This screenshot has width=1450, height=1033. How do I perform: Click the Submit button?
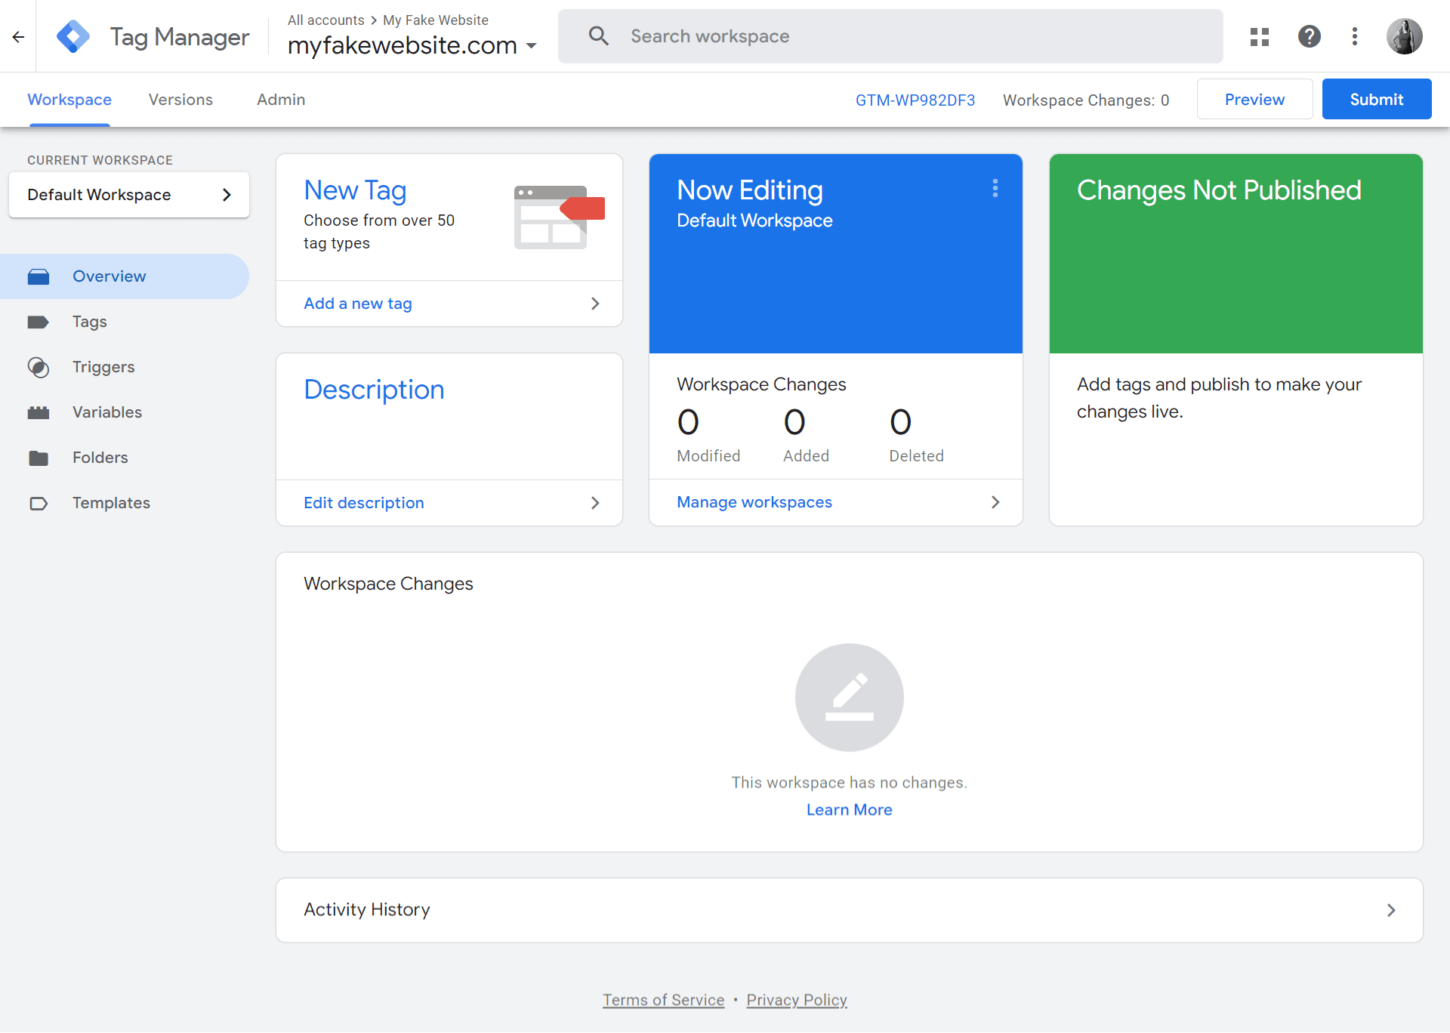1376,100
